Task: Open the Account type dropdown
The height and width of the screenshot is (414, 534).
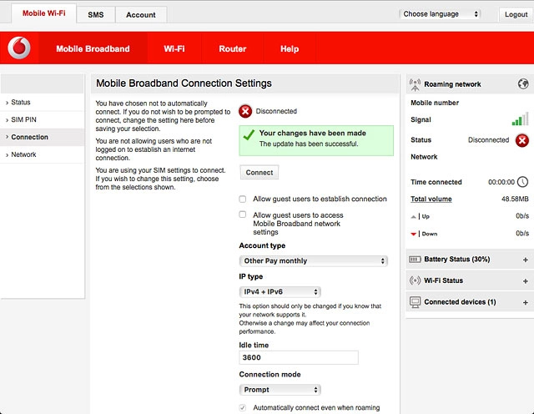Action: [313, 261]
